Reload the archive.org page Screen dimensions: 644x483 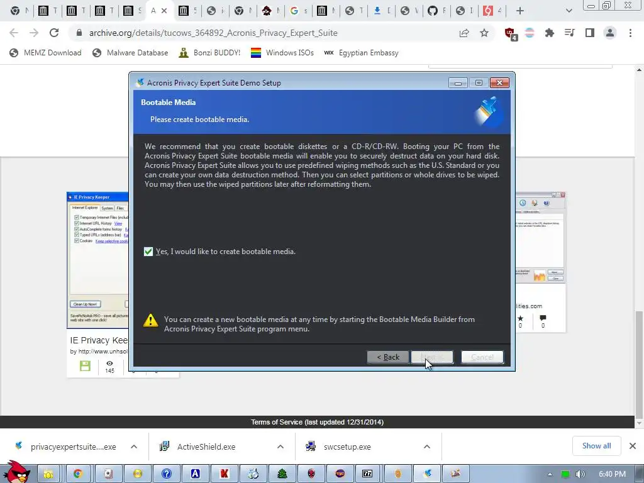pos(54,33)
